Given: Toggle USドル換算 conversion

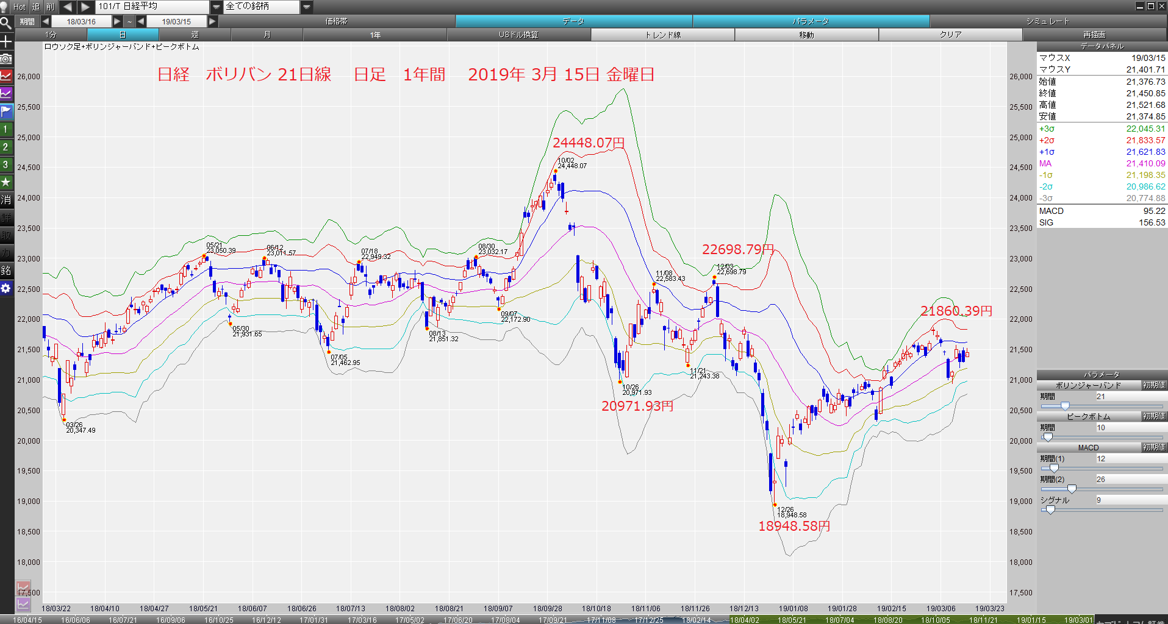Looking at the screenshot, I should click(x=519, y=35).
